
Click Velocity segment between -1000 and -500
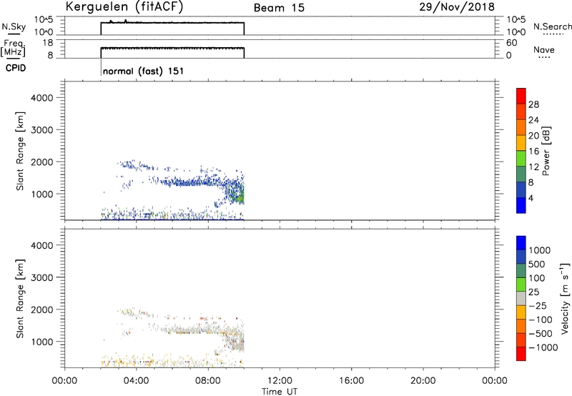click(521, 340)
